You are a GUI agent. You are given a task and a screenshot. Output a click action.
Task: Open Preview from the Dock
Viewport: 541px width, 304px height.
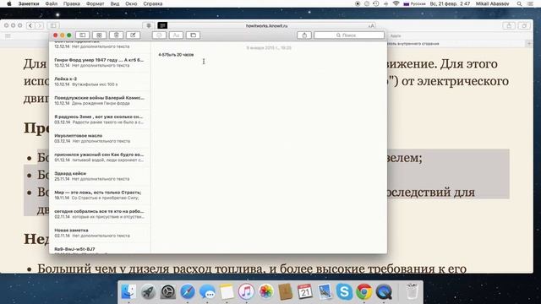click(x=325, y=292)
